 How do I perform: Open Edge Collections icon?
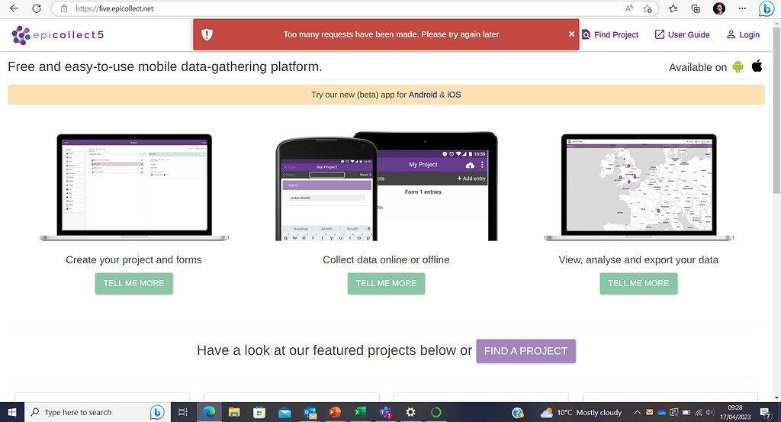click(x=696, y=8)
